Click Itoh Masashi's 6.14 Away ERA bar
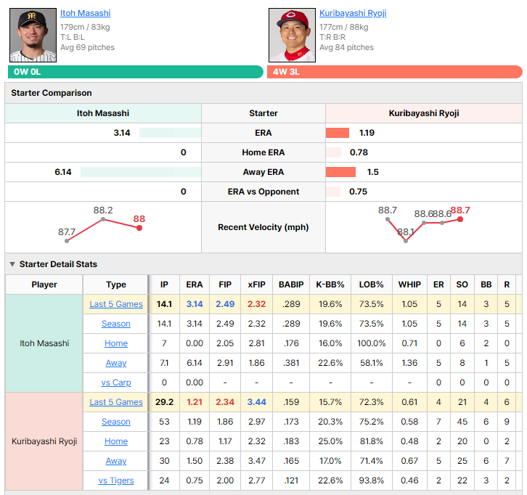 tap(141, 172)
